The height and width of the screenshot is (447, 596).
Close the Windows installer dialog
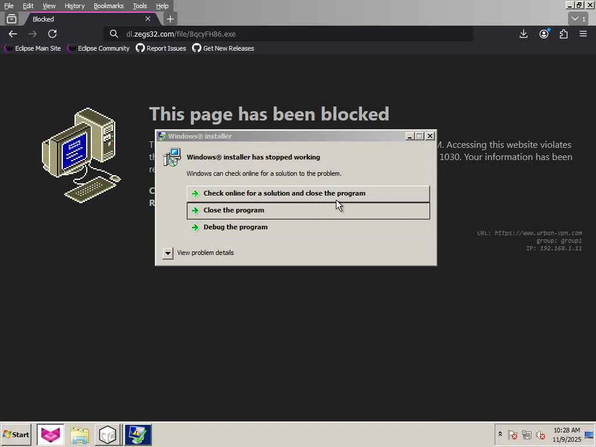pyautogui.click(x=430, y=136)
